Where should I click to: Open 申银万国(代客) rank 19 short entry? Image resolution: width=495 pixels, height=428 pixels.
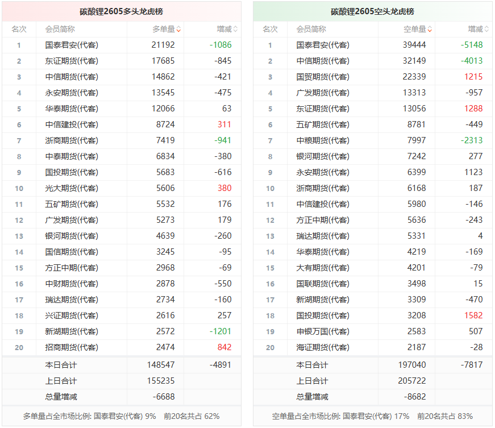tap(323, 331)
